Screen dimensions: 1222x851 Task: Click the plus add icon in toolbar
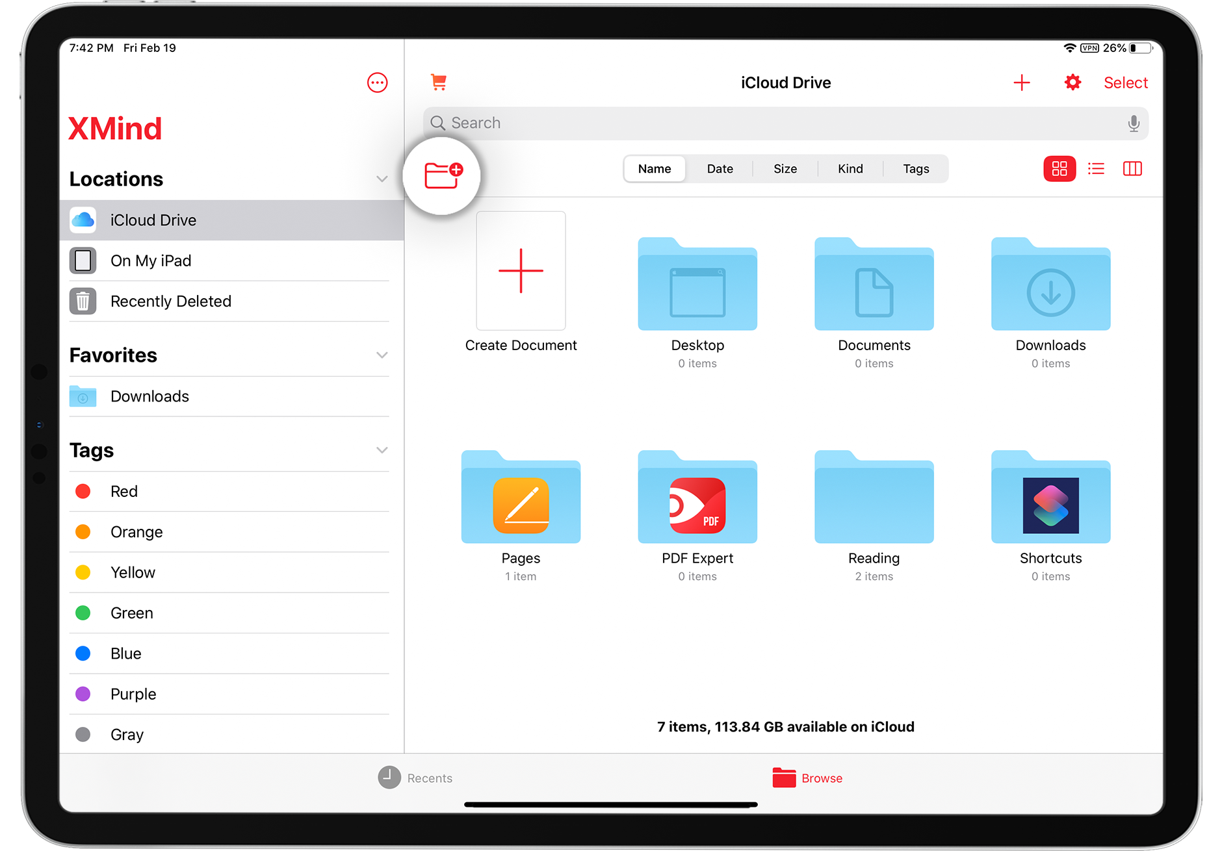tap(1021, 83)
